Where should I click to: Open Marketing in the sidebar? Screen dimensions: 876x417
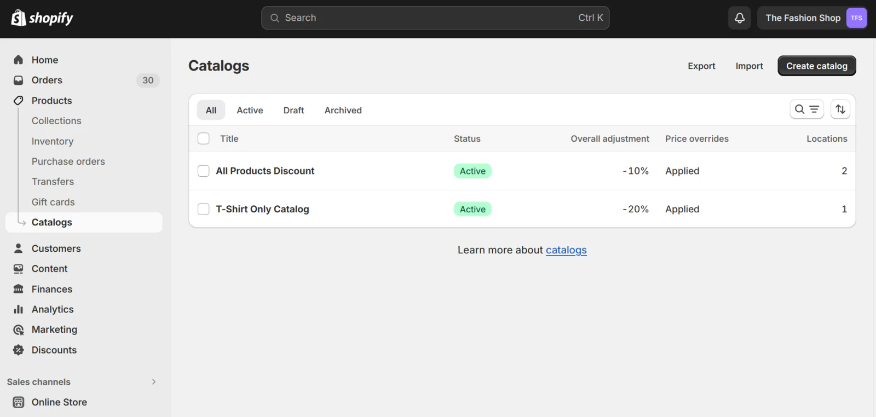[54, 329]
